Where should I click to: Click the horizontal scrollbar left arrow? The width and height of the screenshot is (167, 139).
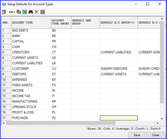point(4,123)
